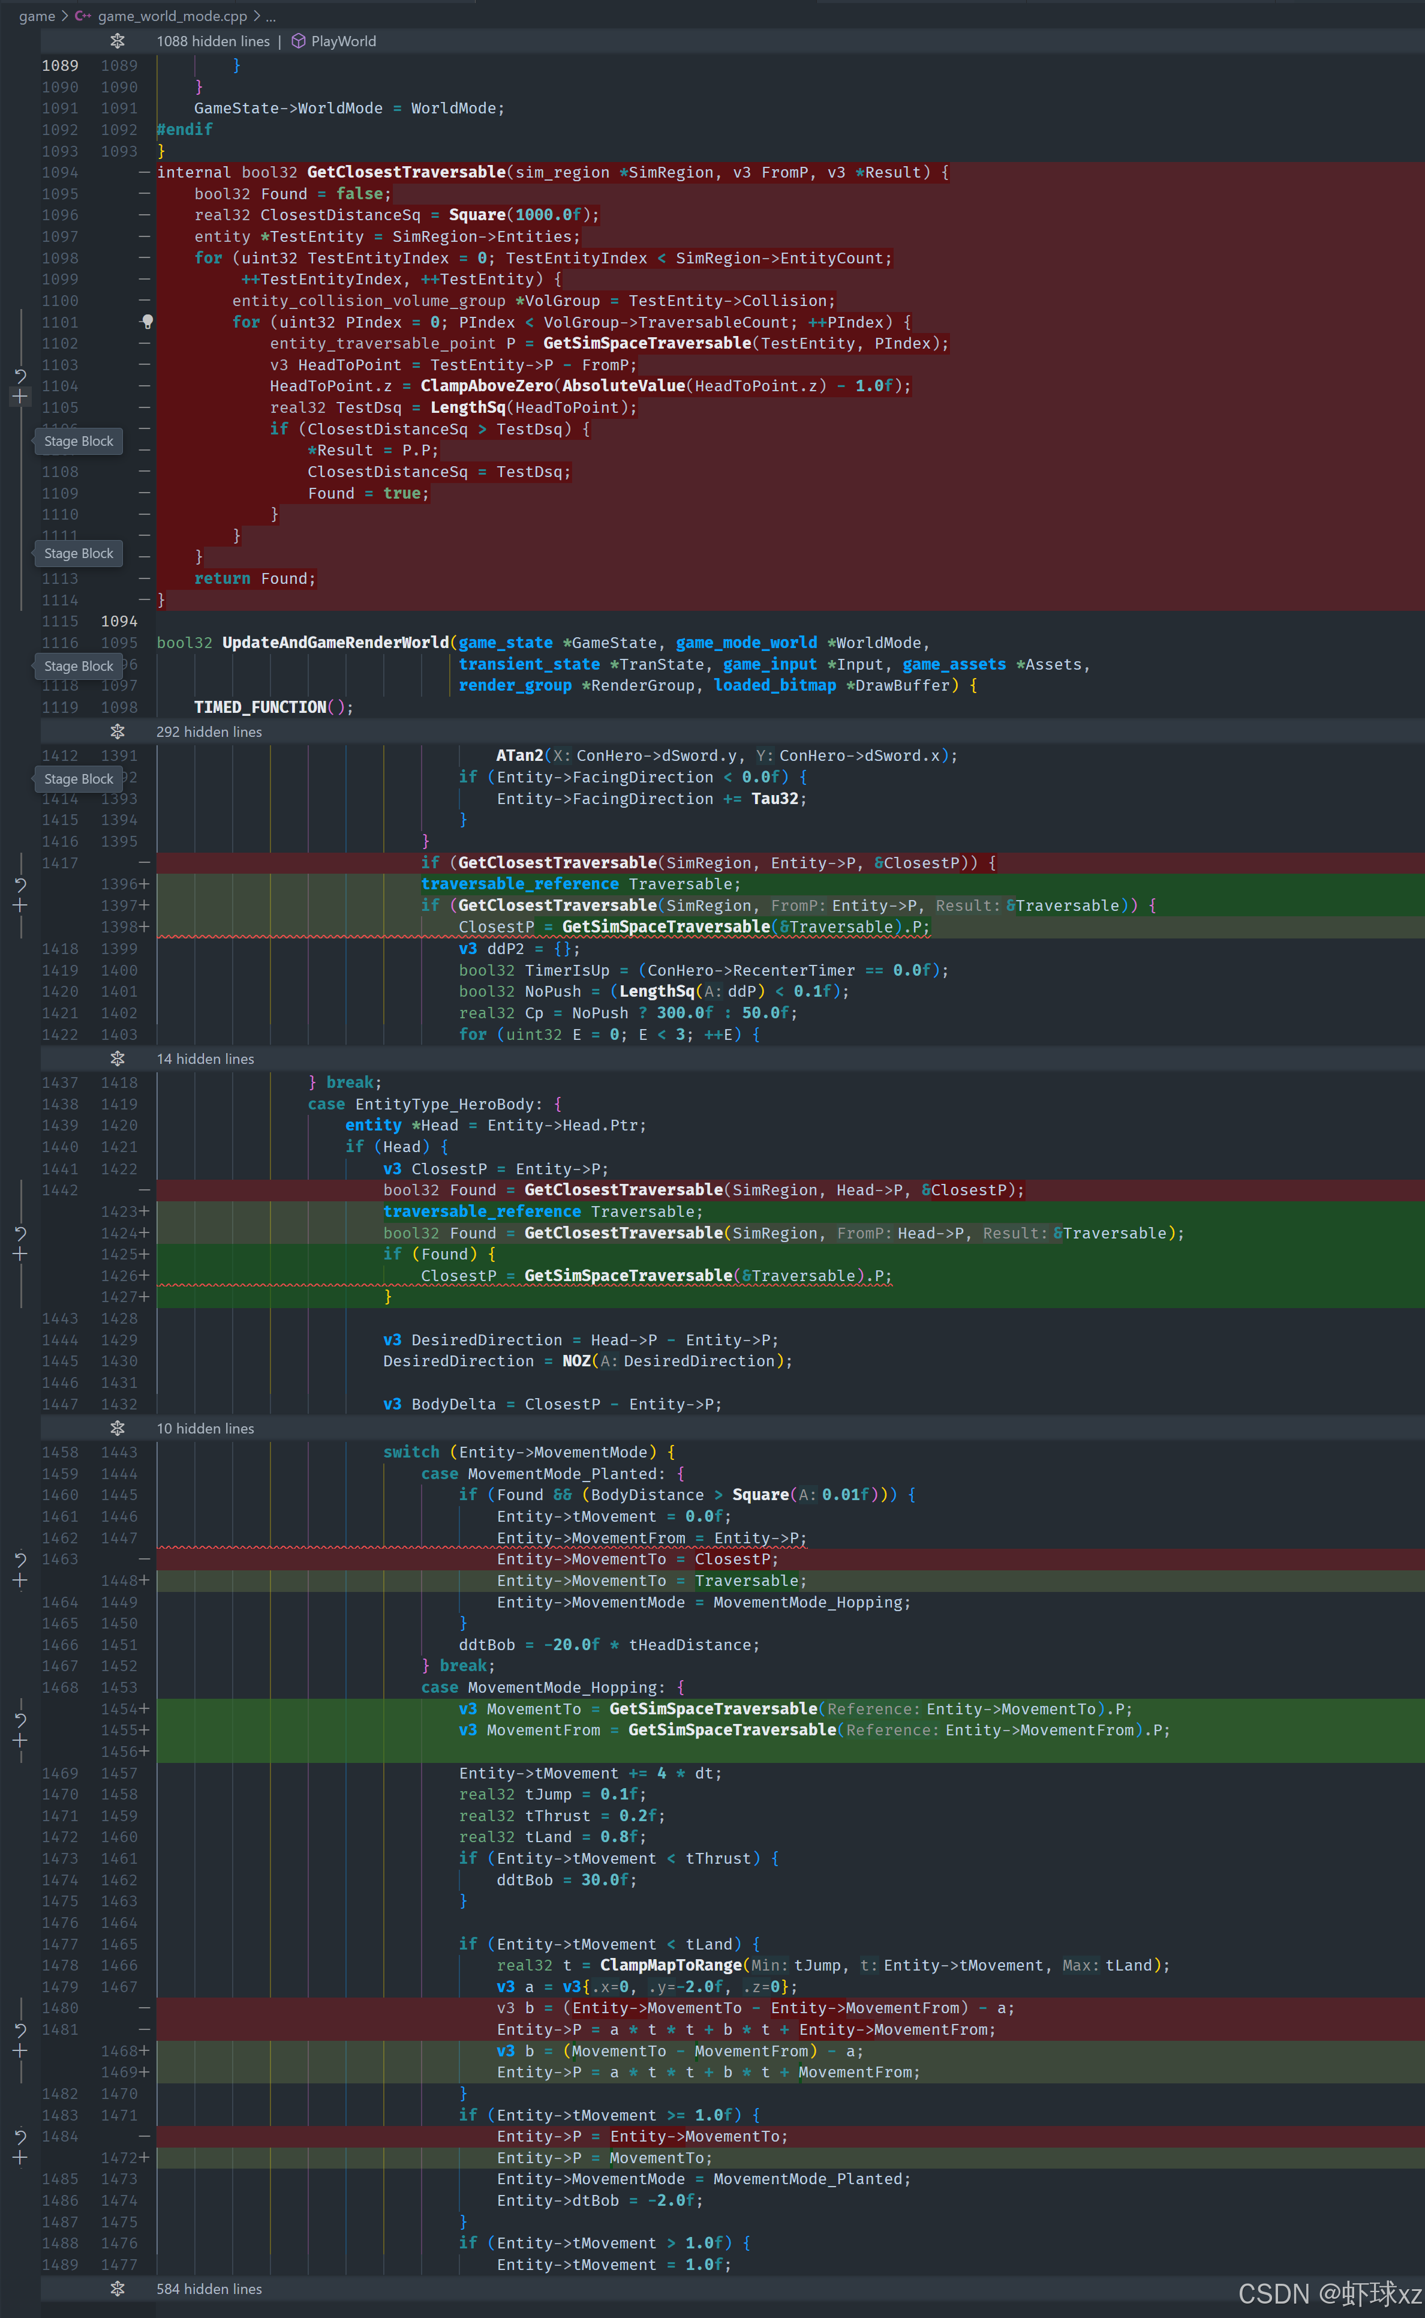Stage the MovementTo = Traversable added line

pos(20,1581)
